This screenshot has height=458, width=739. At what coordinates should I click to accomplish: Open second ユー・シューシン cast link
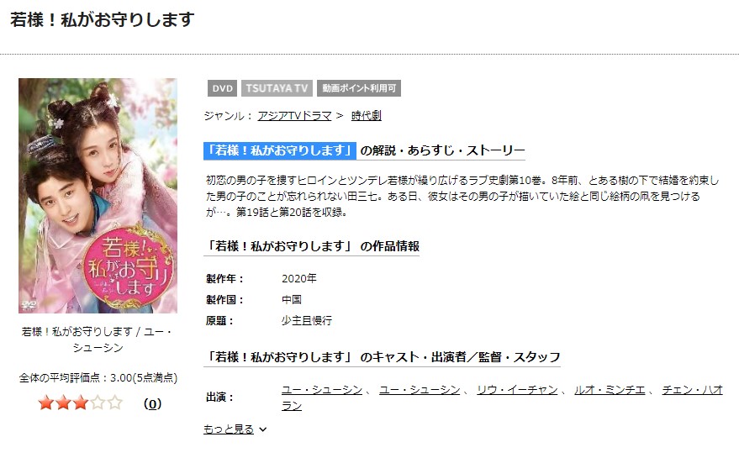(420, 390)
